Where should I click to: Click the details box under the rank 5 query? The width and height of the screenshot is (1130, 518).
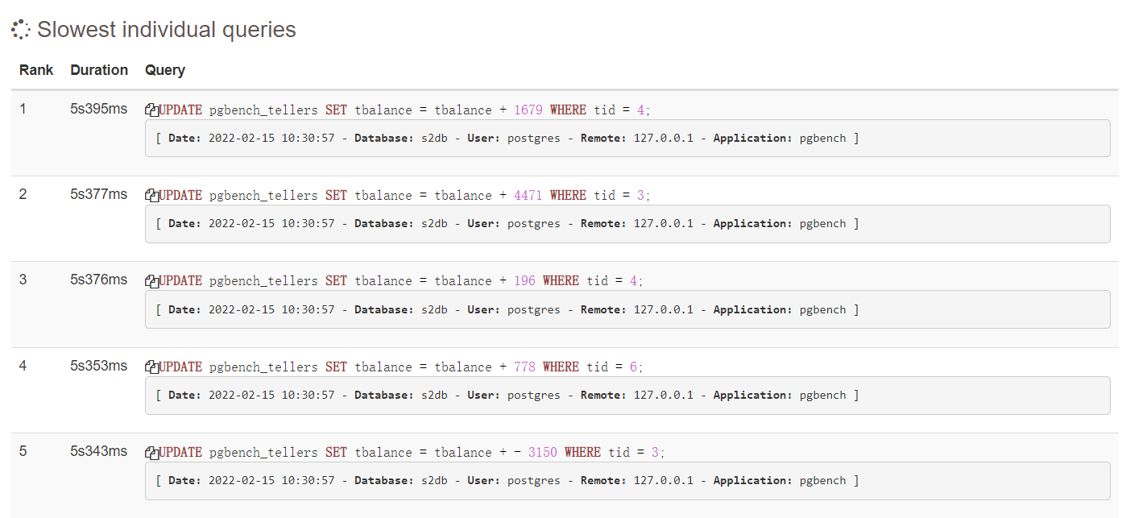pos(627,480)
